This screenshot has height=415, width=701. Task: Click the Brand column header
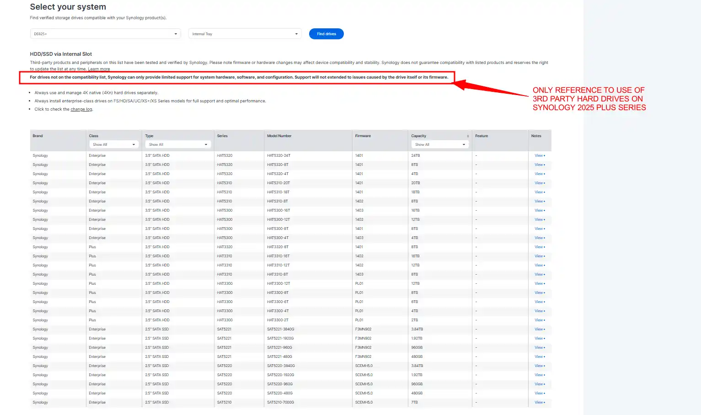tap(37, 136)
